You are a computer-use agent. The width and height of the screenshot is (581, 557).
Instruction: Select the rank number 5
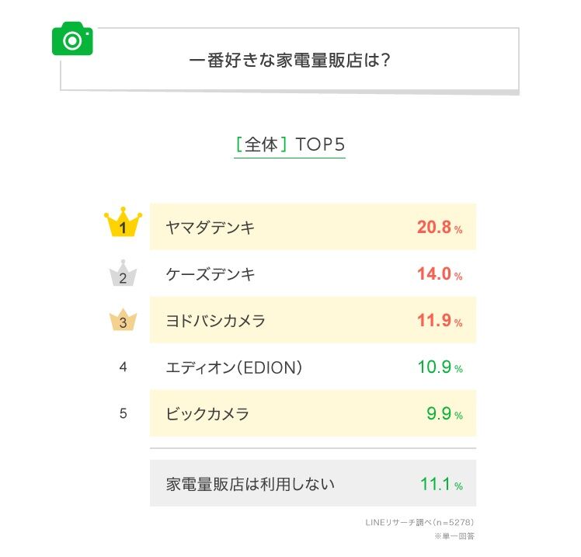click(x=123, y=413)
